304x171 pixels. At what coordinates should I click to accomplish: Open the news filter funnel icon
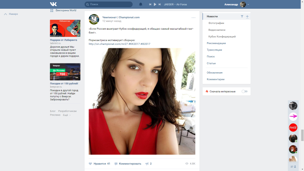coord(242,17)
